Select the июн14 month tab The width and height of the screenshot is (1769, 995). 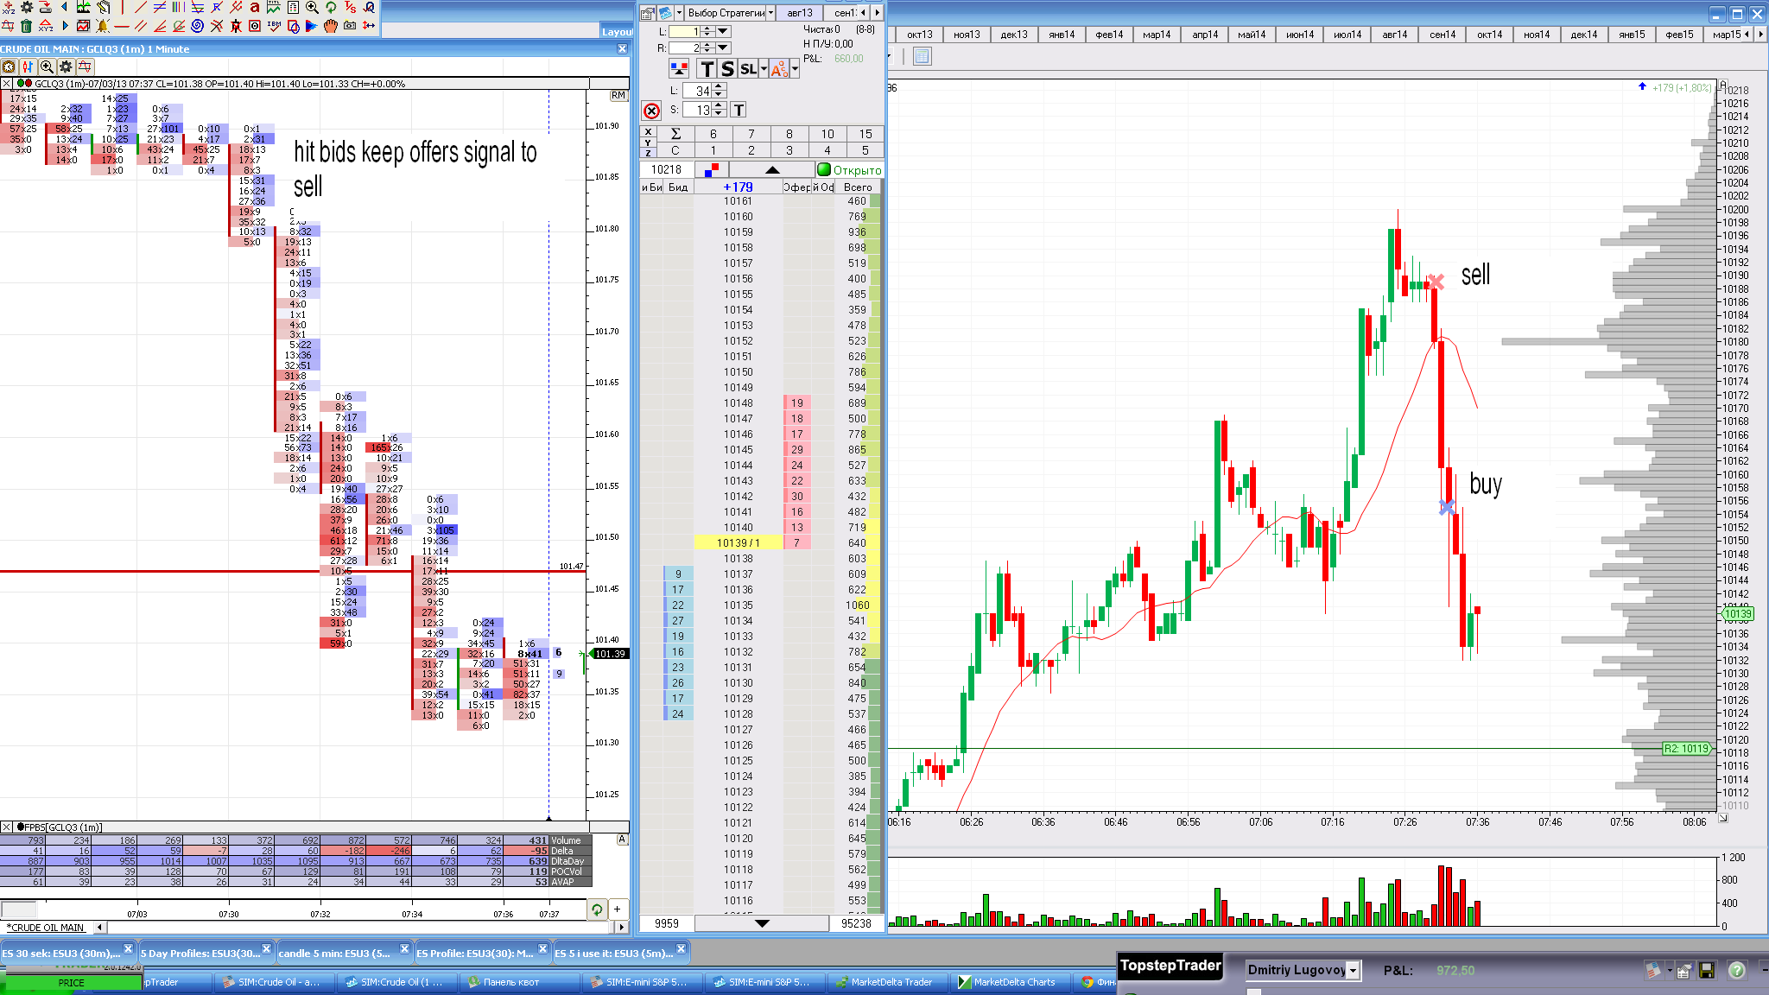(1299, 35)
